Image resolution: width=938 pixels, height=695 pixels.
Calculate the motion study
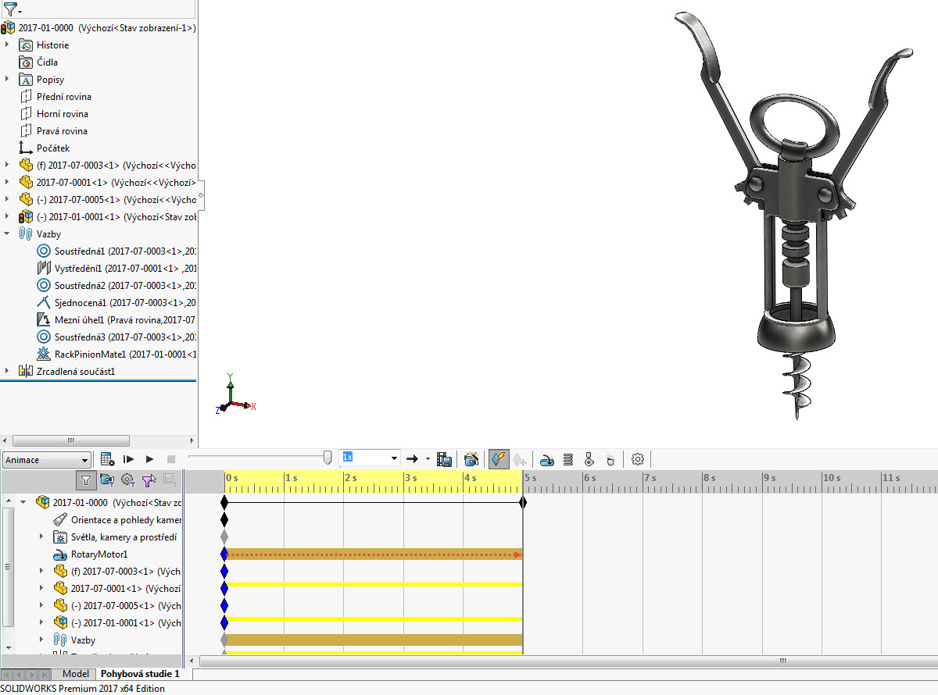point(106,458)
